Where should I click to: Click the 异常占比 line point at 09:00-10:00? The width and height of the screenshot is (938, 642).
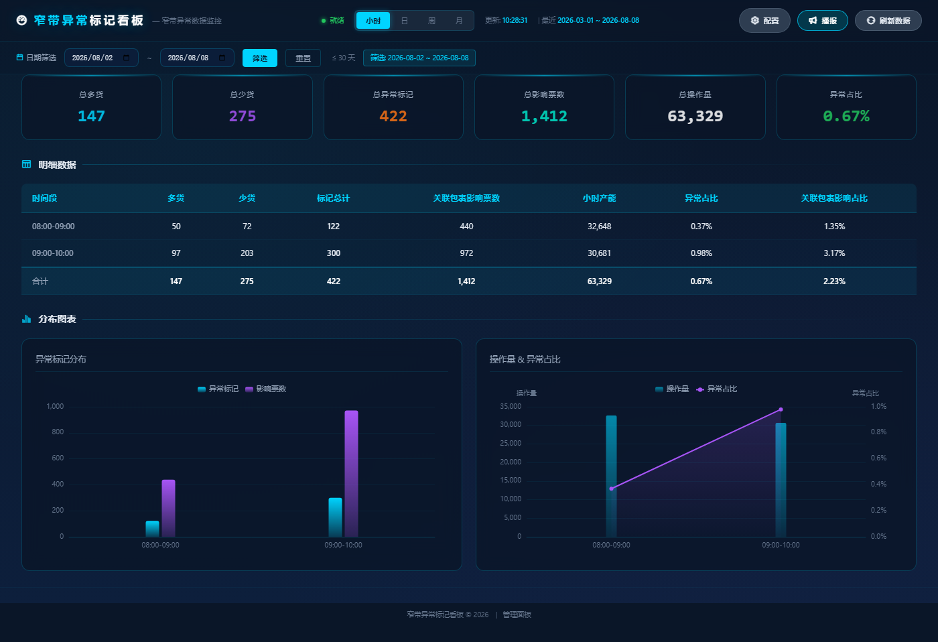click(x=781, y=409)
